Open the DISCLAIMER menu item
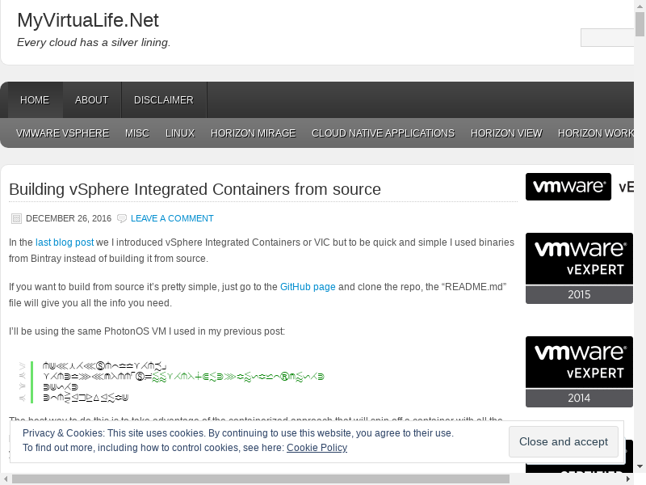Screen dimensions: 646x485 tap(164, 100)
